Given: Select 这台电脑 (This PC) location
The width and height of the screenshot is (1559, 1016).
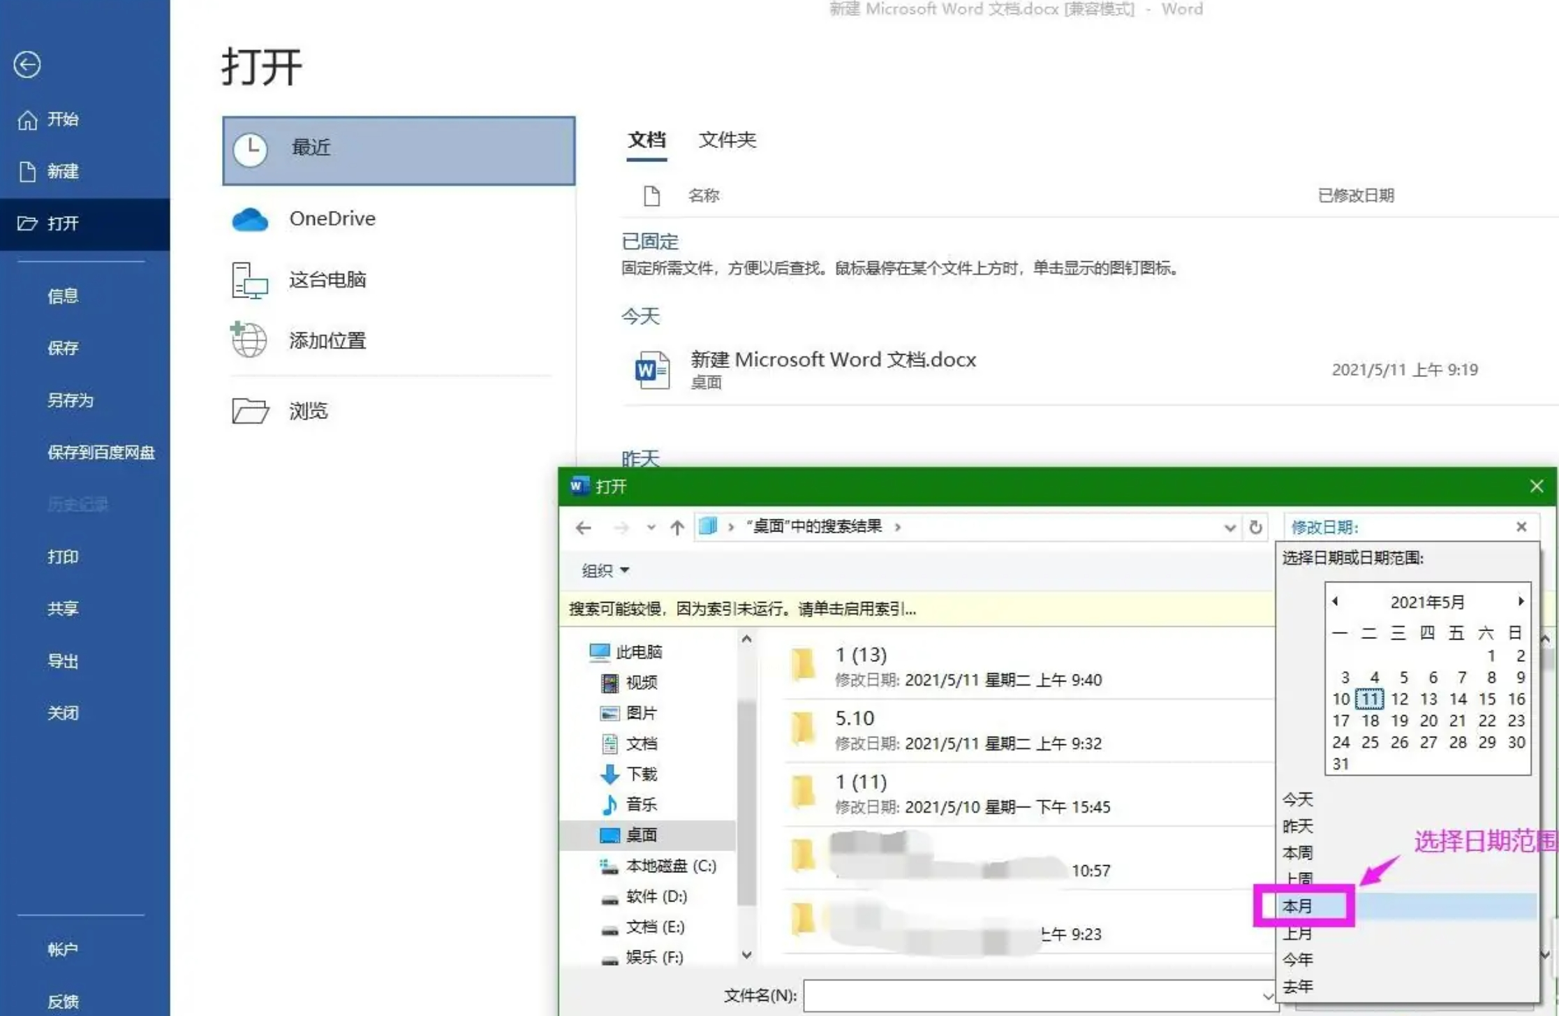Looking at the screenshot, I should (x=327, y=280).
